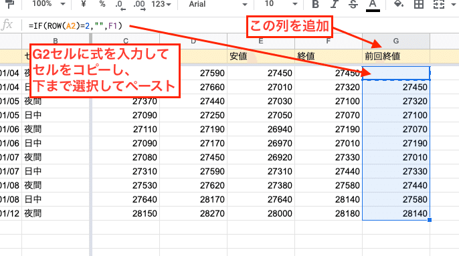Expand the merge cells options arrow
This screenshot has height=256, width=459.
pyautogui.click(x=454, y=5)
